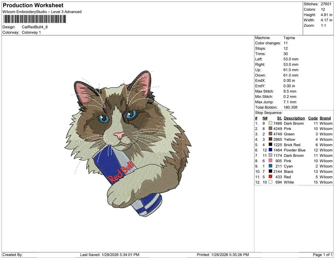Click the Production Worksheet title
335x258 pixels.
tap(32, 5)
